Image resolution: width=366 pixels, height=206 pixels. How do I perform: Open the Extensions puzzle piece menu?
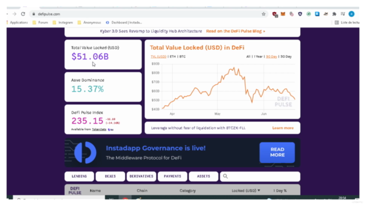click(334, 14)
